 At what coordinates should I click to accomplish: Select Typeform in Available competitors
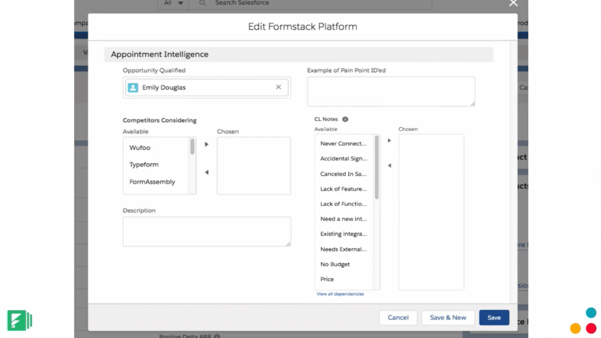(156, 164)
